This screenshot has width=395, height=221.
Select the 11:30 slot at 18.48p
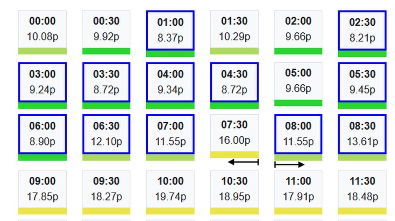point(362,189)
